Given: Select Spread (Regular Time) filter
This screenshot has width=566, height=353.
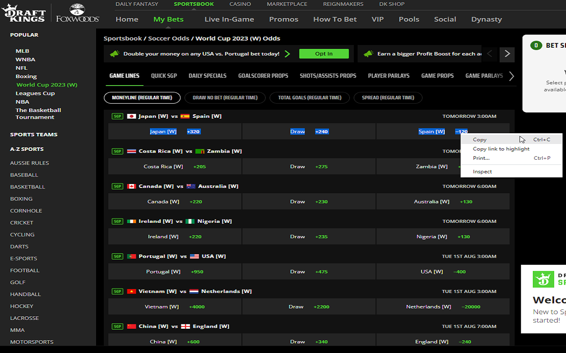Looking at the screenshot, I should coord(388,98).
